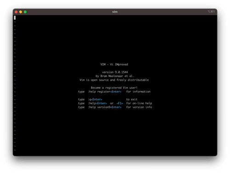Viewport: 230px width, 173px height.
Task: Click the keyboard shortcut indicator in title bar
Action: (211, 11)
